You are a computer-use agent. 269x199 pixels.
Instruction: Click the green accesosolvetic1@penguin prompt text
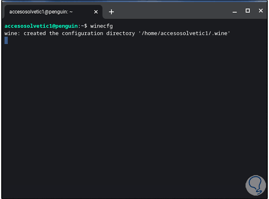click(40, 26)
